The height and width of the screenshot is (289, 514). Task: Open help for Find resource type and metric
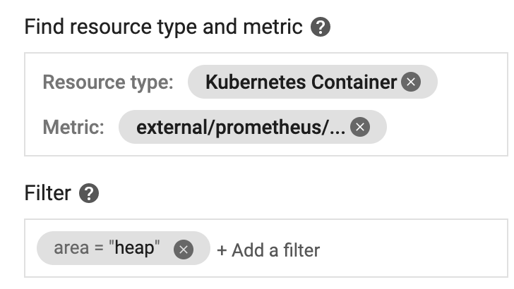(321, 27)
